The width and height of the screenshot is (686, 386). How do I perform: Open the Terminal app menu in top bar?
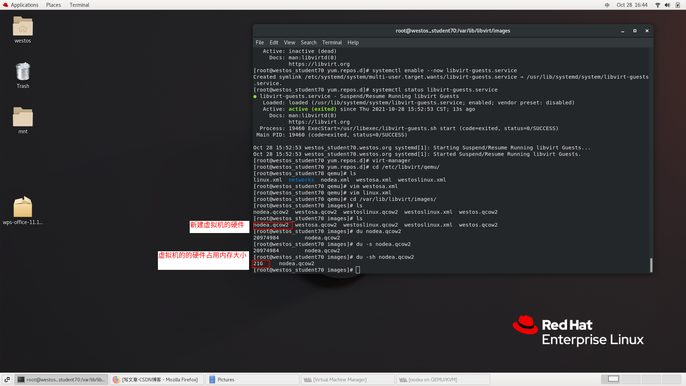click(79, 5)
